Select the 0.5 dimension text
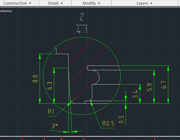The height and width of the screenshot is (140, 180). click(121, 119)
